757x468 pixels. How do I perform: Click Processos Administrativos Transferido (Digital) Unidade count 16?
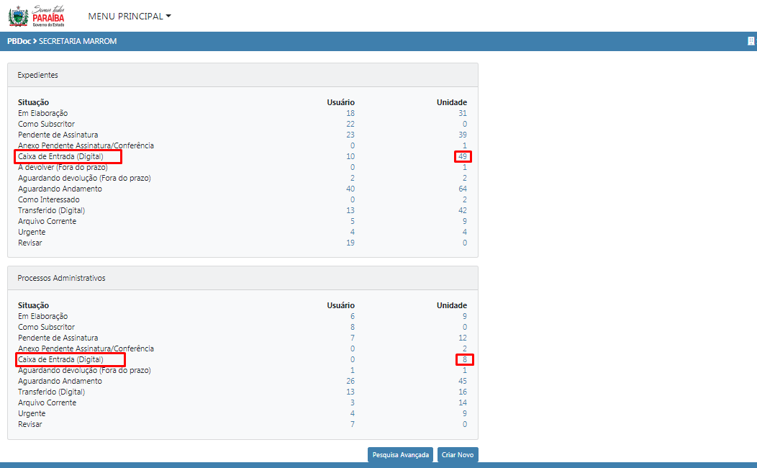click(x=463, y=392)
